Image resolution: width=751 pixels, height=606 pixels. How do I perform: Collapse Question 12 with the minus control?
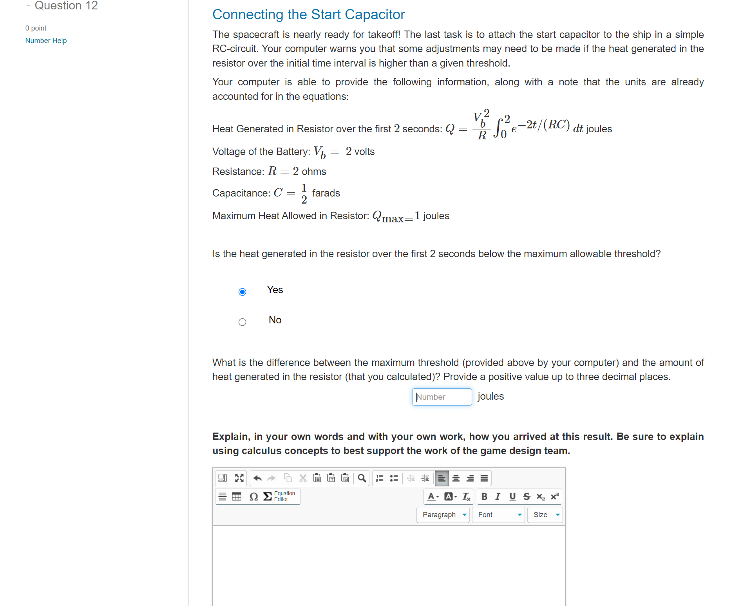tap(28, 5)
